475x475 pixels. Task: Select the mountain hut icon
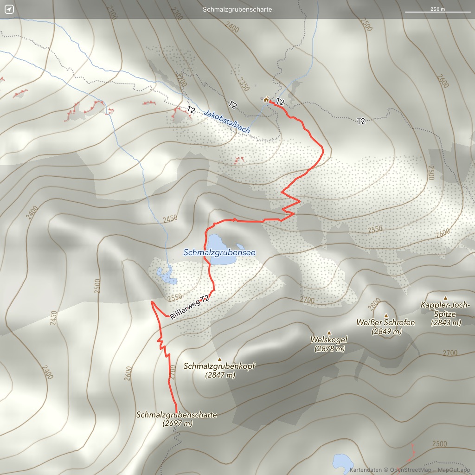pos(266,99)
